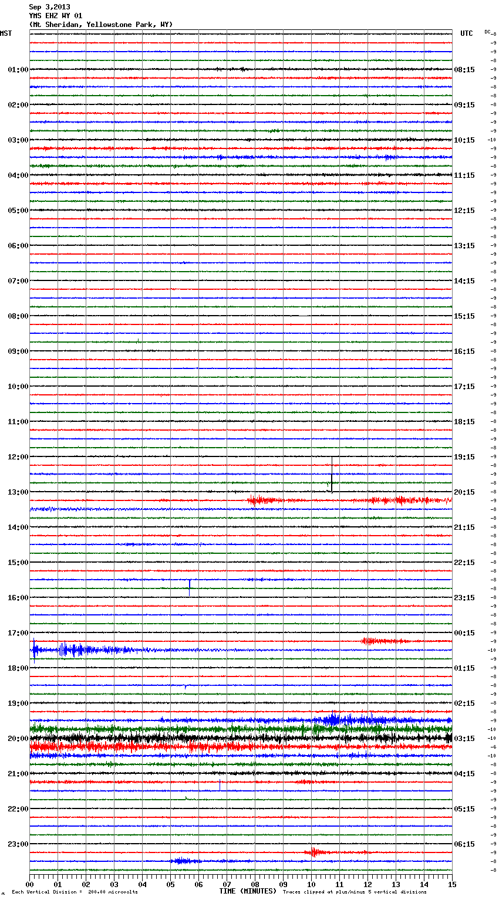Click the minute '15' tick label on bottom axis
The image size is (499, 900).
(452, 884)
